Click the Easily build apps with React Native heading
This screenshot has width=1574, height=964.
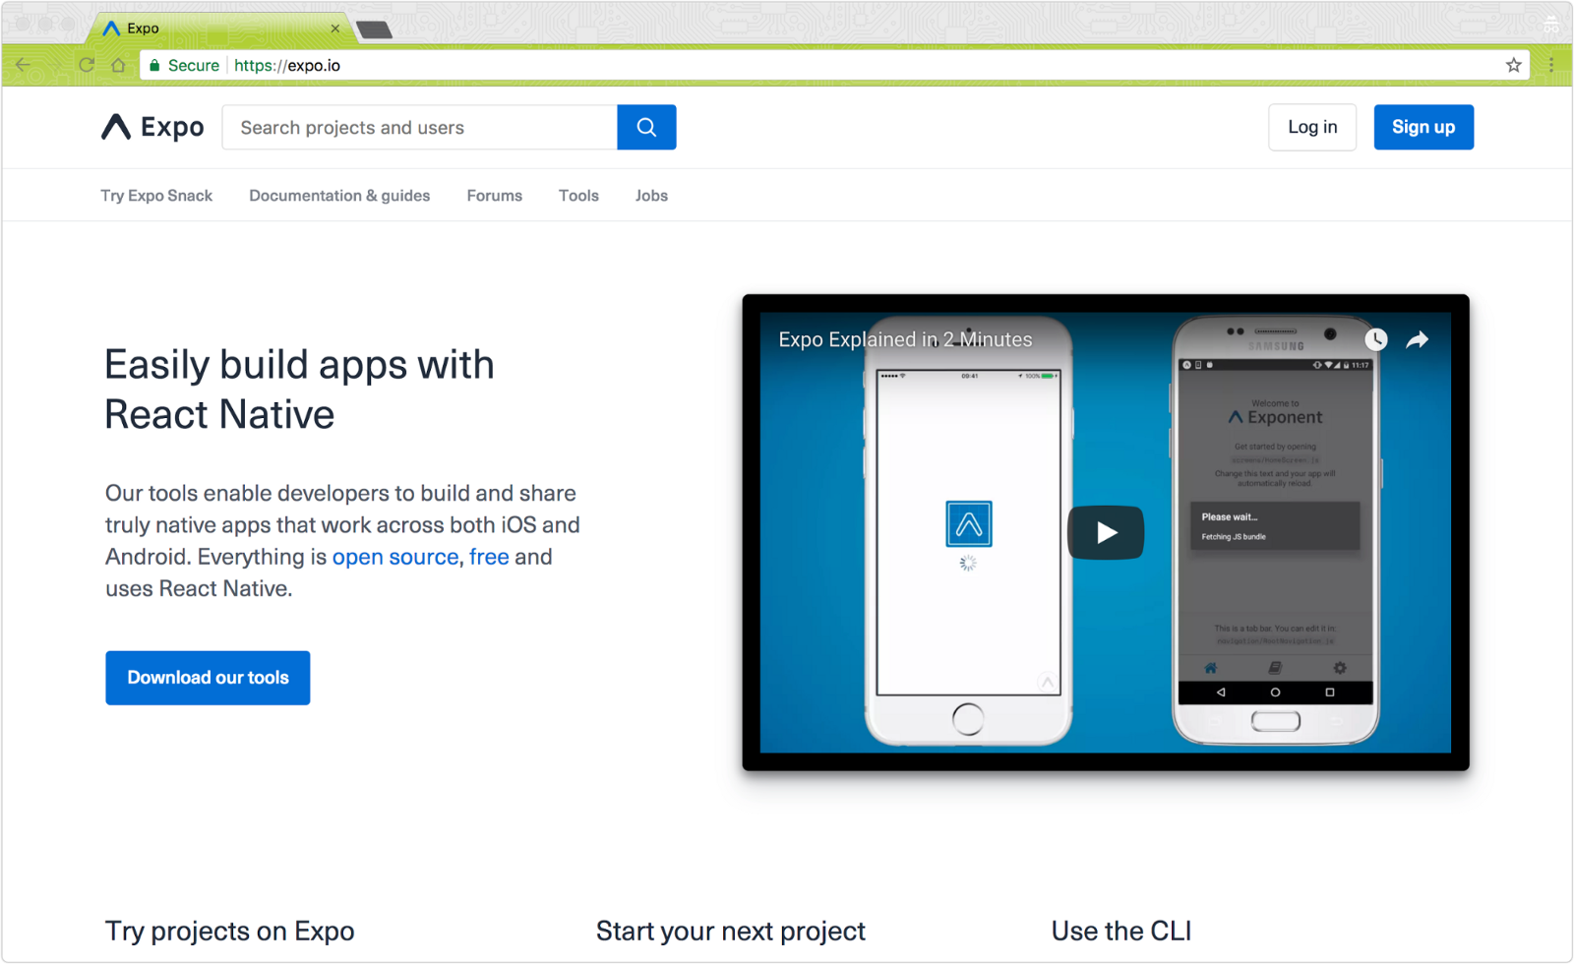tap(300, 390)
